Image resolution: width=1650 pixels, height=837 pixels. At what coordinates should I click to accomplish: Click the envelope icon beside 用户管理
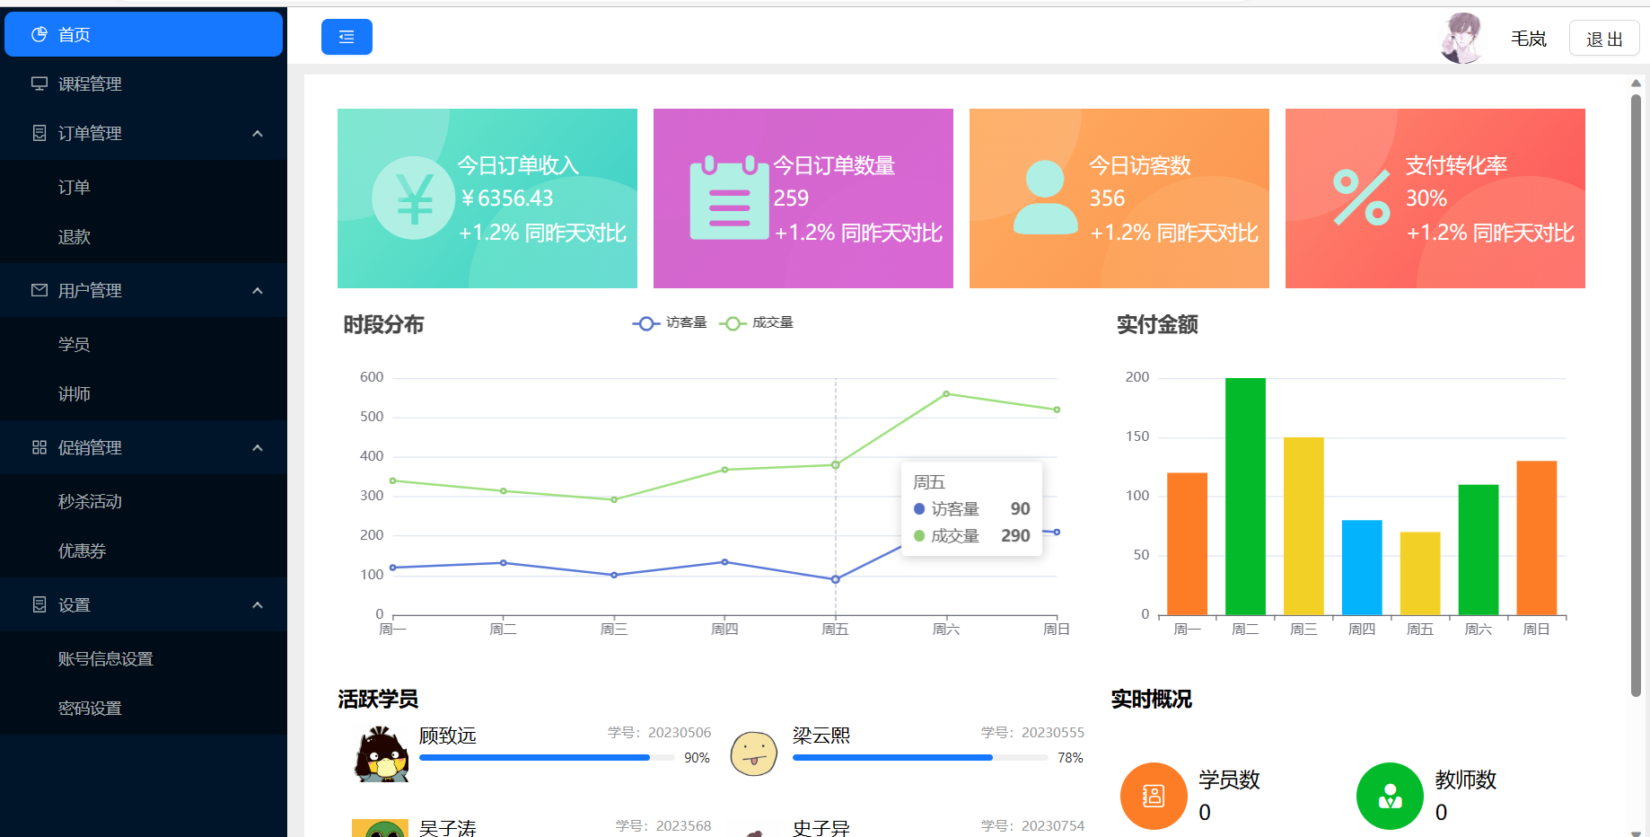click(x=39, y=290)
